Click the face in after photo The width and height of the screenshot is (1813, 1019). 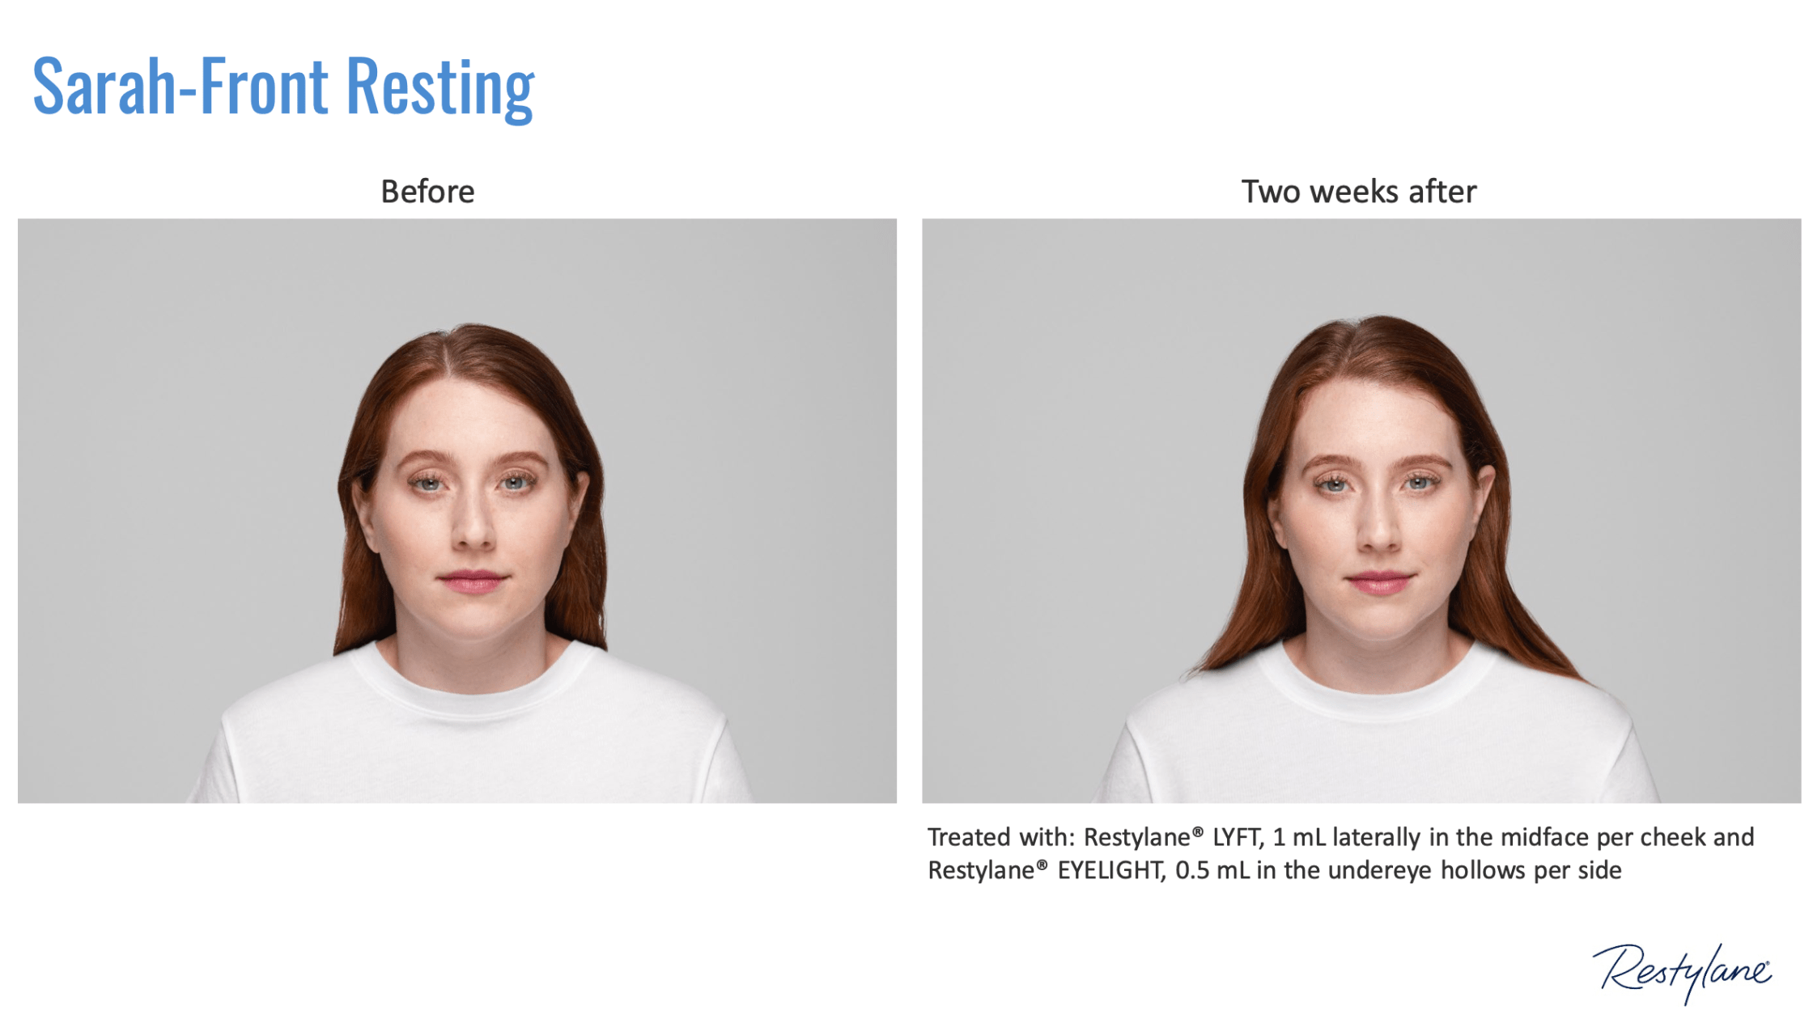coord(1379,518)
